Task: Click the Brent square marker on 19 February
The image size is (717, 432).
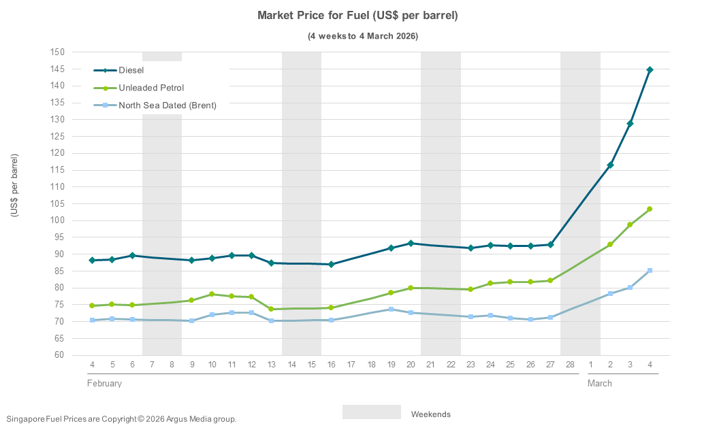Action: (391, 309)
